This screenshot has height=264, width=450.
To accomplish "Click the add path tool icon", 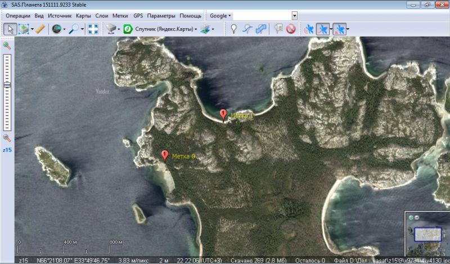I will tap(247, 29).
